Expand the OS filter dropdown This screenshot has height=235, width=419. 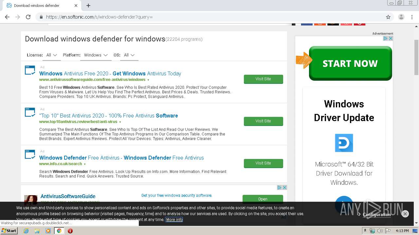click(129, 55)
